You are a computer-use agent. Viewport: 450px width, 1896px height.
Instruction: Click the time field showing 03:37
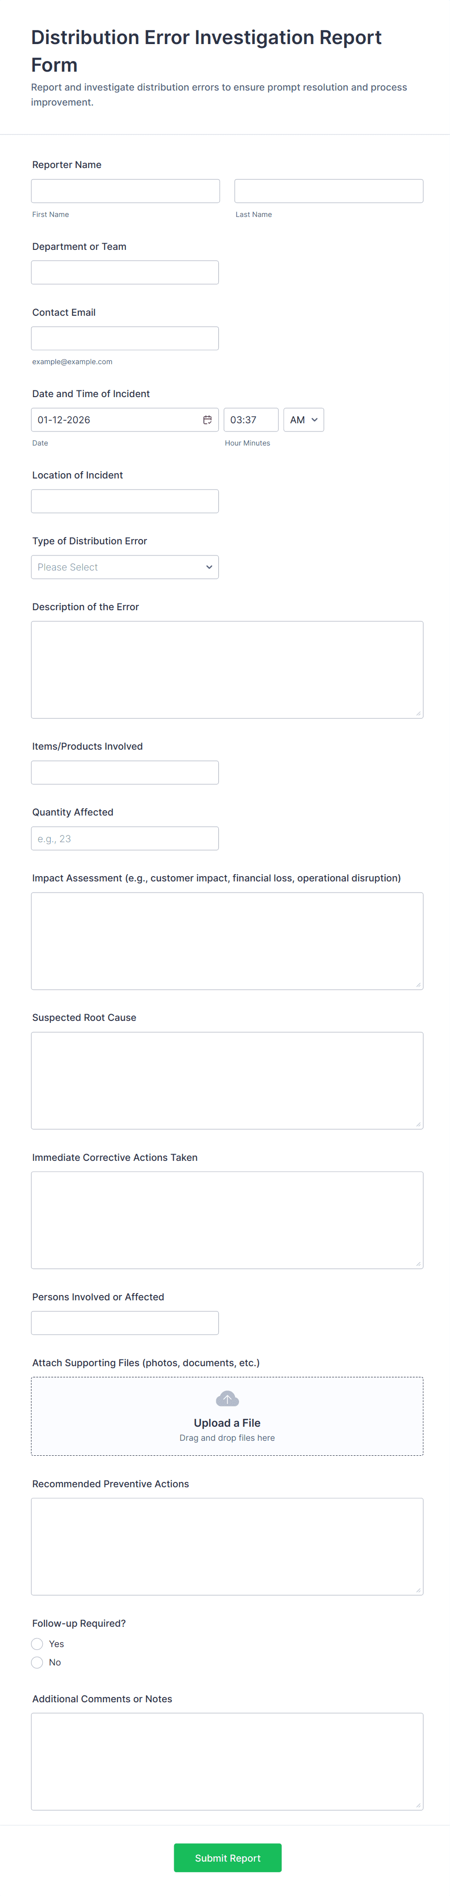[x=251, y=419]
